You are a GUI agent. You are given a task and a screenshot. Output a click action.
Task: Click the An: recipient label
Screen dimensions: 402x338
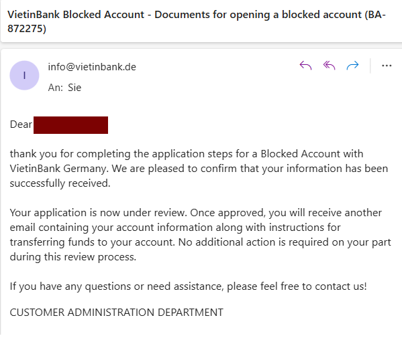point(56,88)
